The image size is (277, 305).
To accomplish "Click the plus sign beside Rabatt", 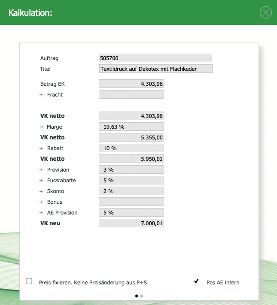I will 41,148.
